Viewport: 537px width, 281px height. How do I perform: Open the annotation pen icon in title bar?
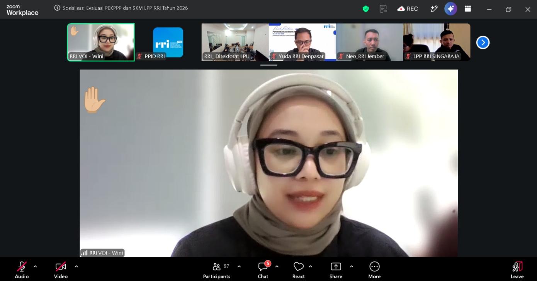[434, 8]
